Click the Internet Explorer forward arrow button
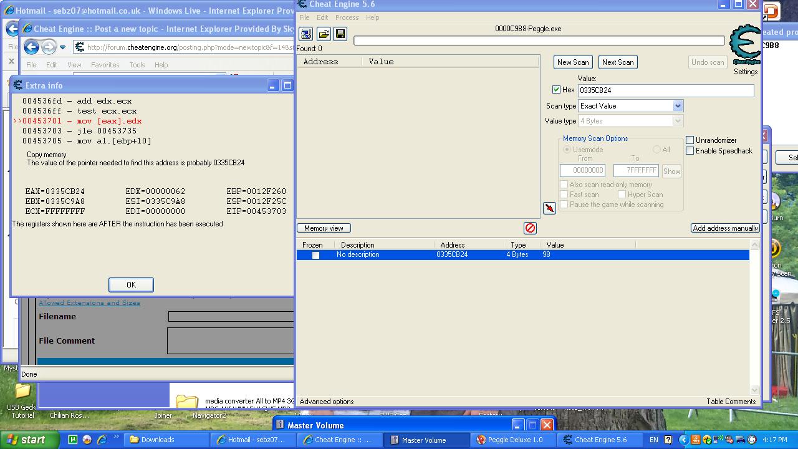The height and width of the screenshot is (449, 798). coord(49,47)
